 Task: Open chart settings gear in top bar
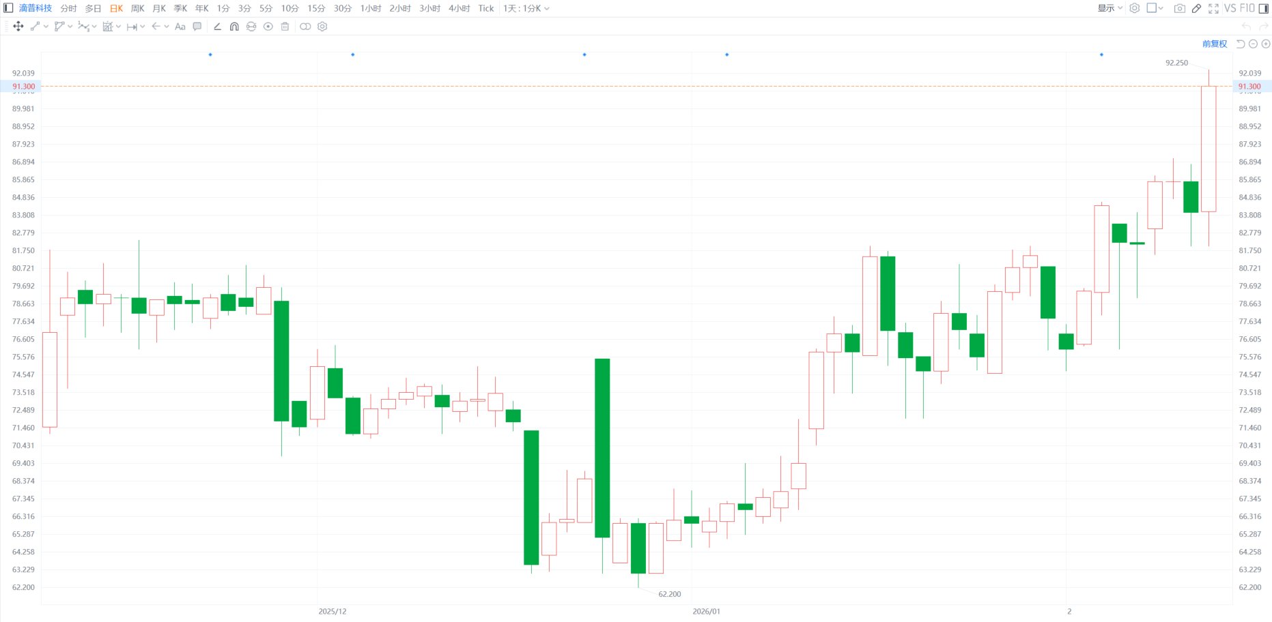1135,8
